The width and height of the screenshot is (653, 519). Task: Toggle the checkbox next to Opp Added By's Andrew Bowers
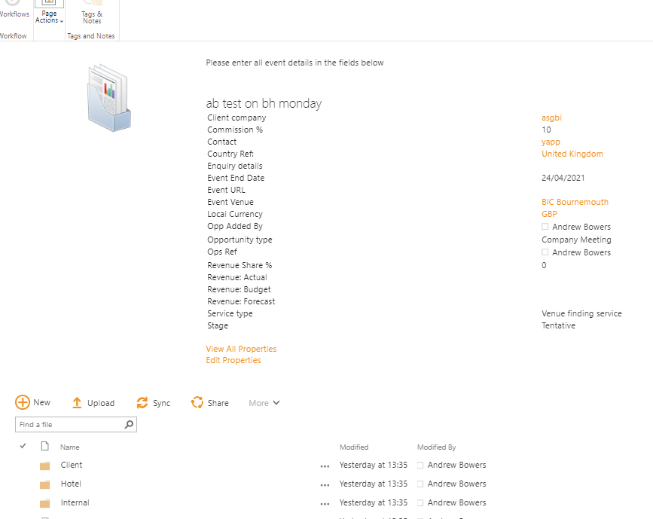click(x=545, y=226)
